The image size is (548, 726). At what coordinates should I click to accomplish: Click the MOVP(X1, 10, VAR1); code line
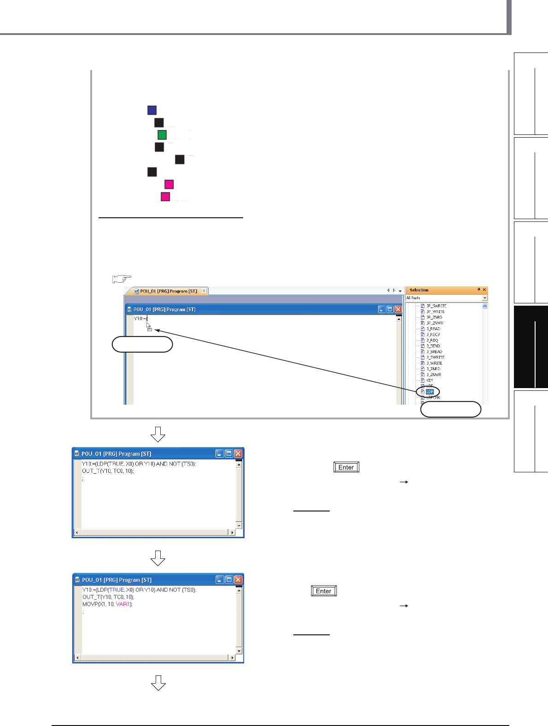pyautogui.click(x=107, y=604)
